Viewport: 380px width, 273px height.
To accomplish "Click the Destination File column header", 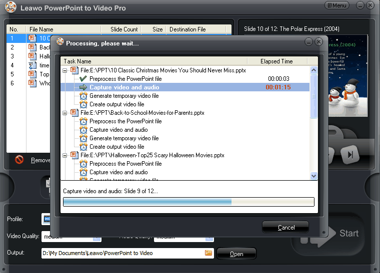I will pyautogui.click(x=196, y=29).
